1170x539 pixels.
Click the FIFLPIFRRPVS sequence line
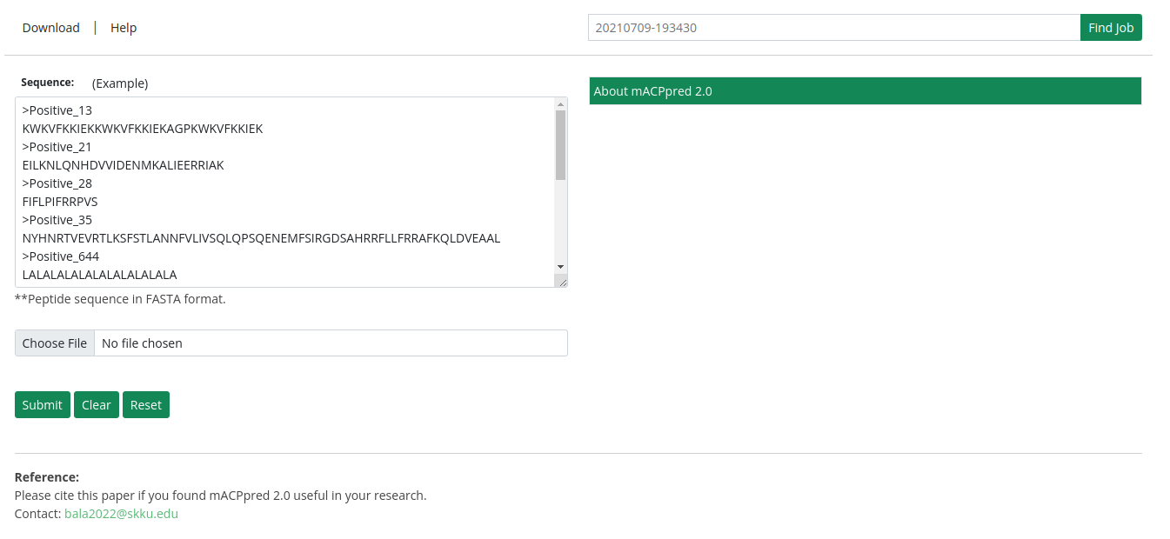pyautogui.click(x=60, y=202)
